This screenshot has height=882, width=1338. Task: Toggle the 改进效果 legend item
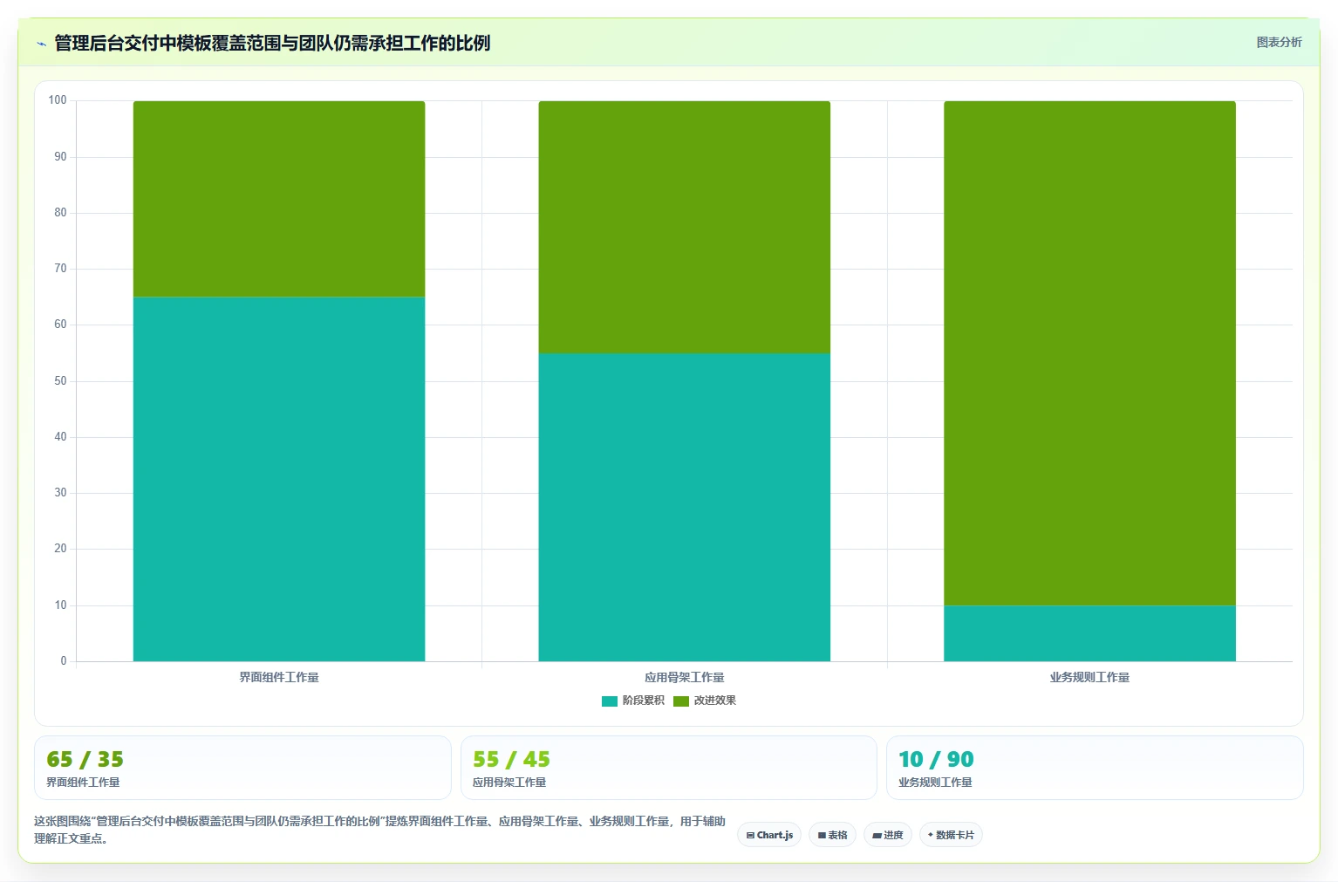(705, 701)
